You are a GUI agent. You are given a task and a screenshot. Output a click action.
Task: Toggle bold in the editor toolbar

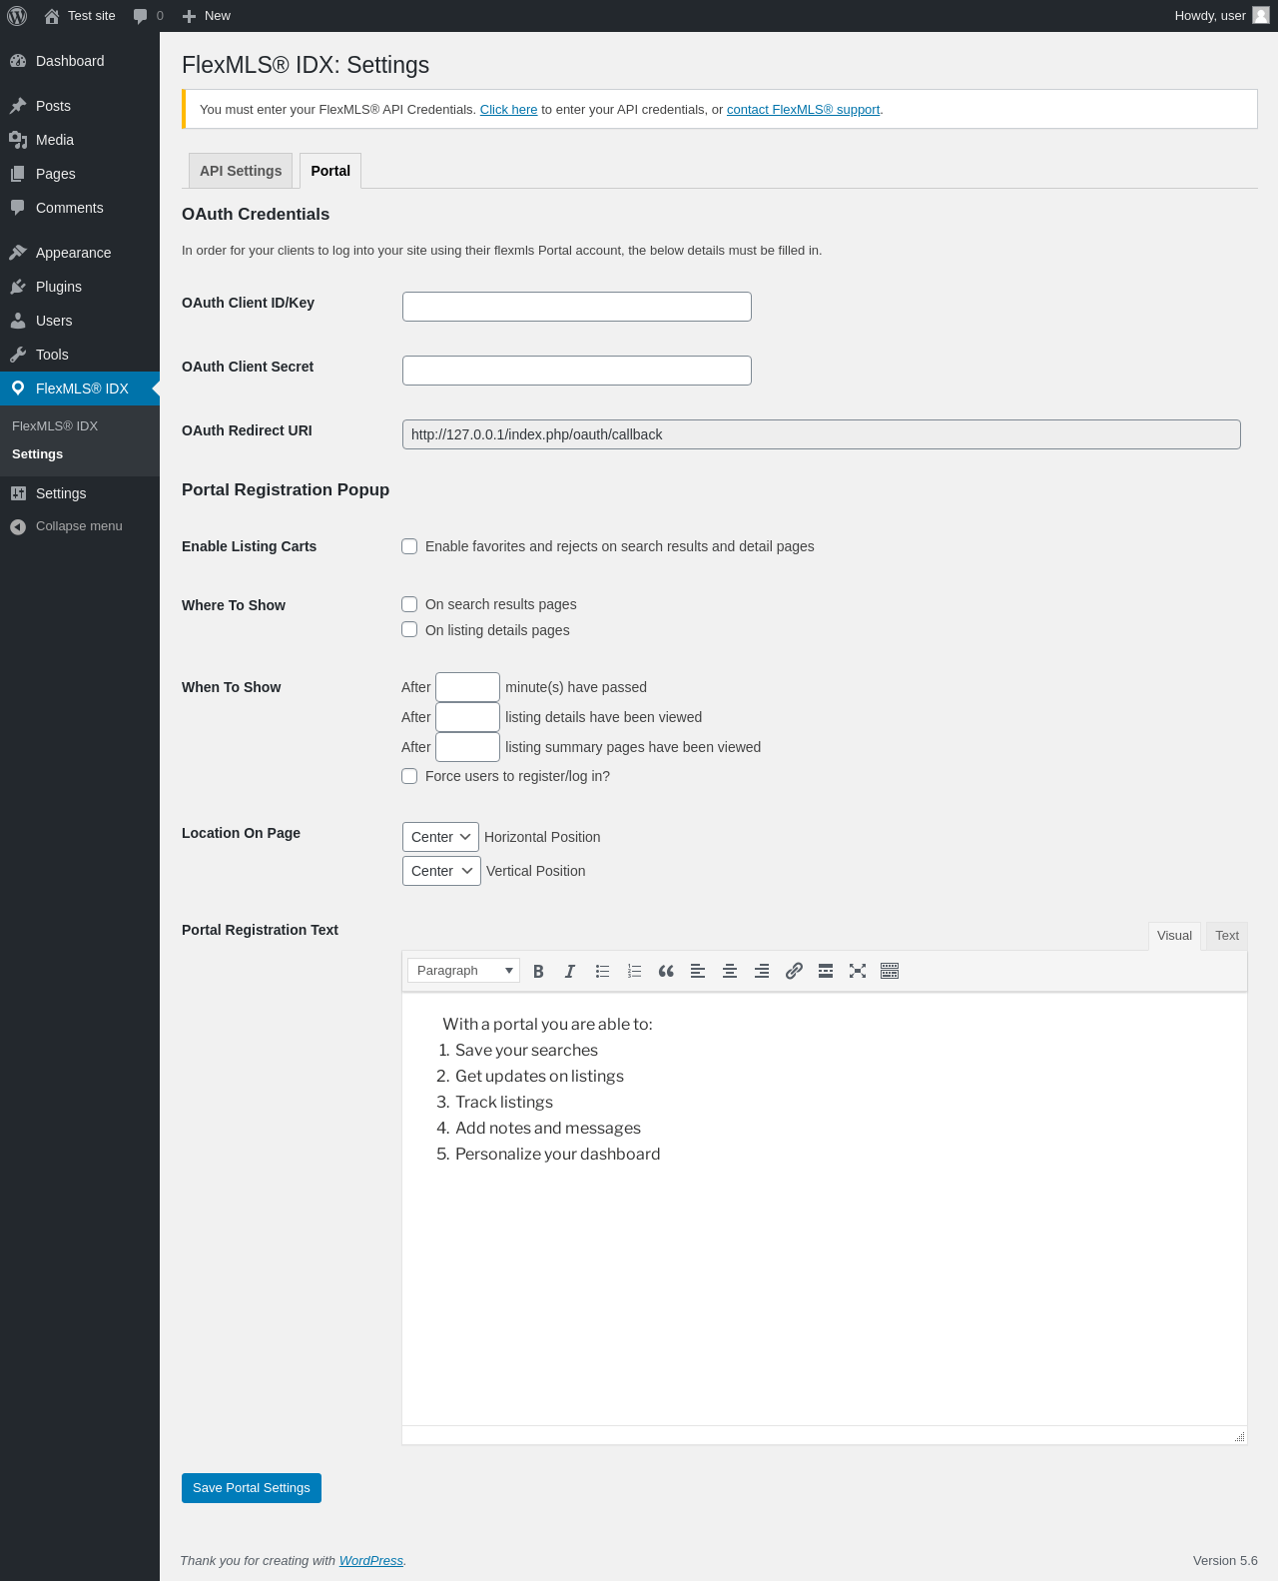point(538,971)
